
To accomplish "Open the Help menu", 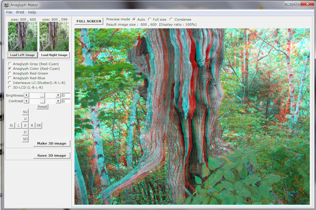I will tap(32, 12).
